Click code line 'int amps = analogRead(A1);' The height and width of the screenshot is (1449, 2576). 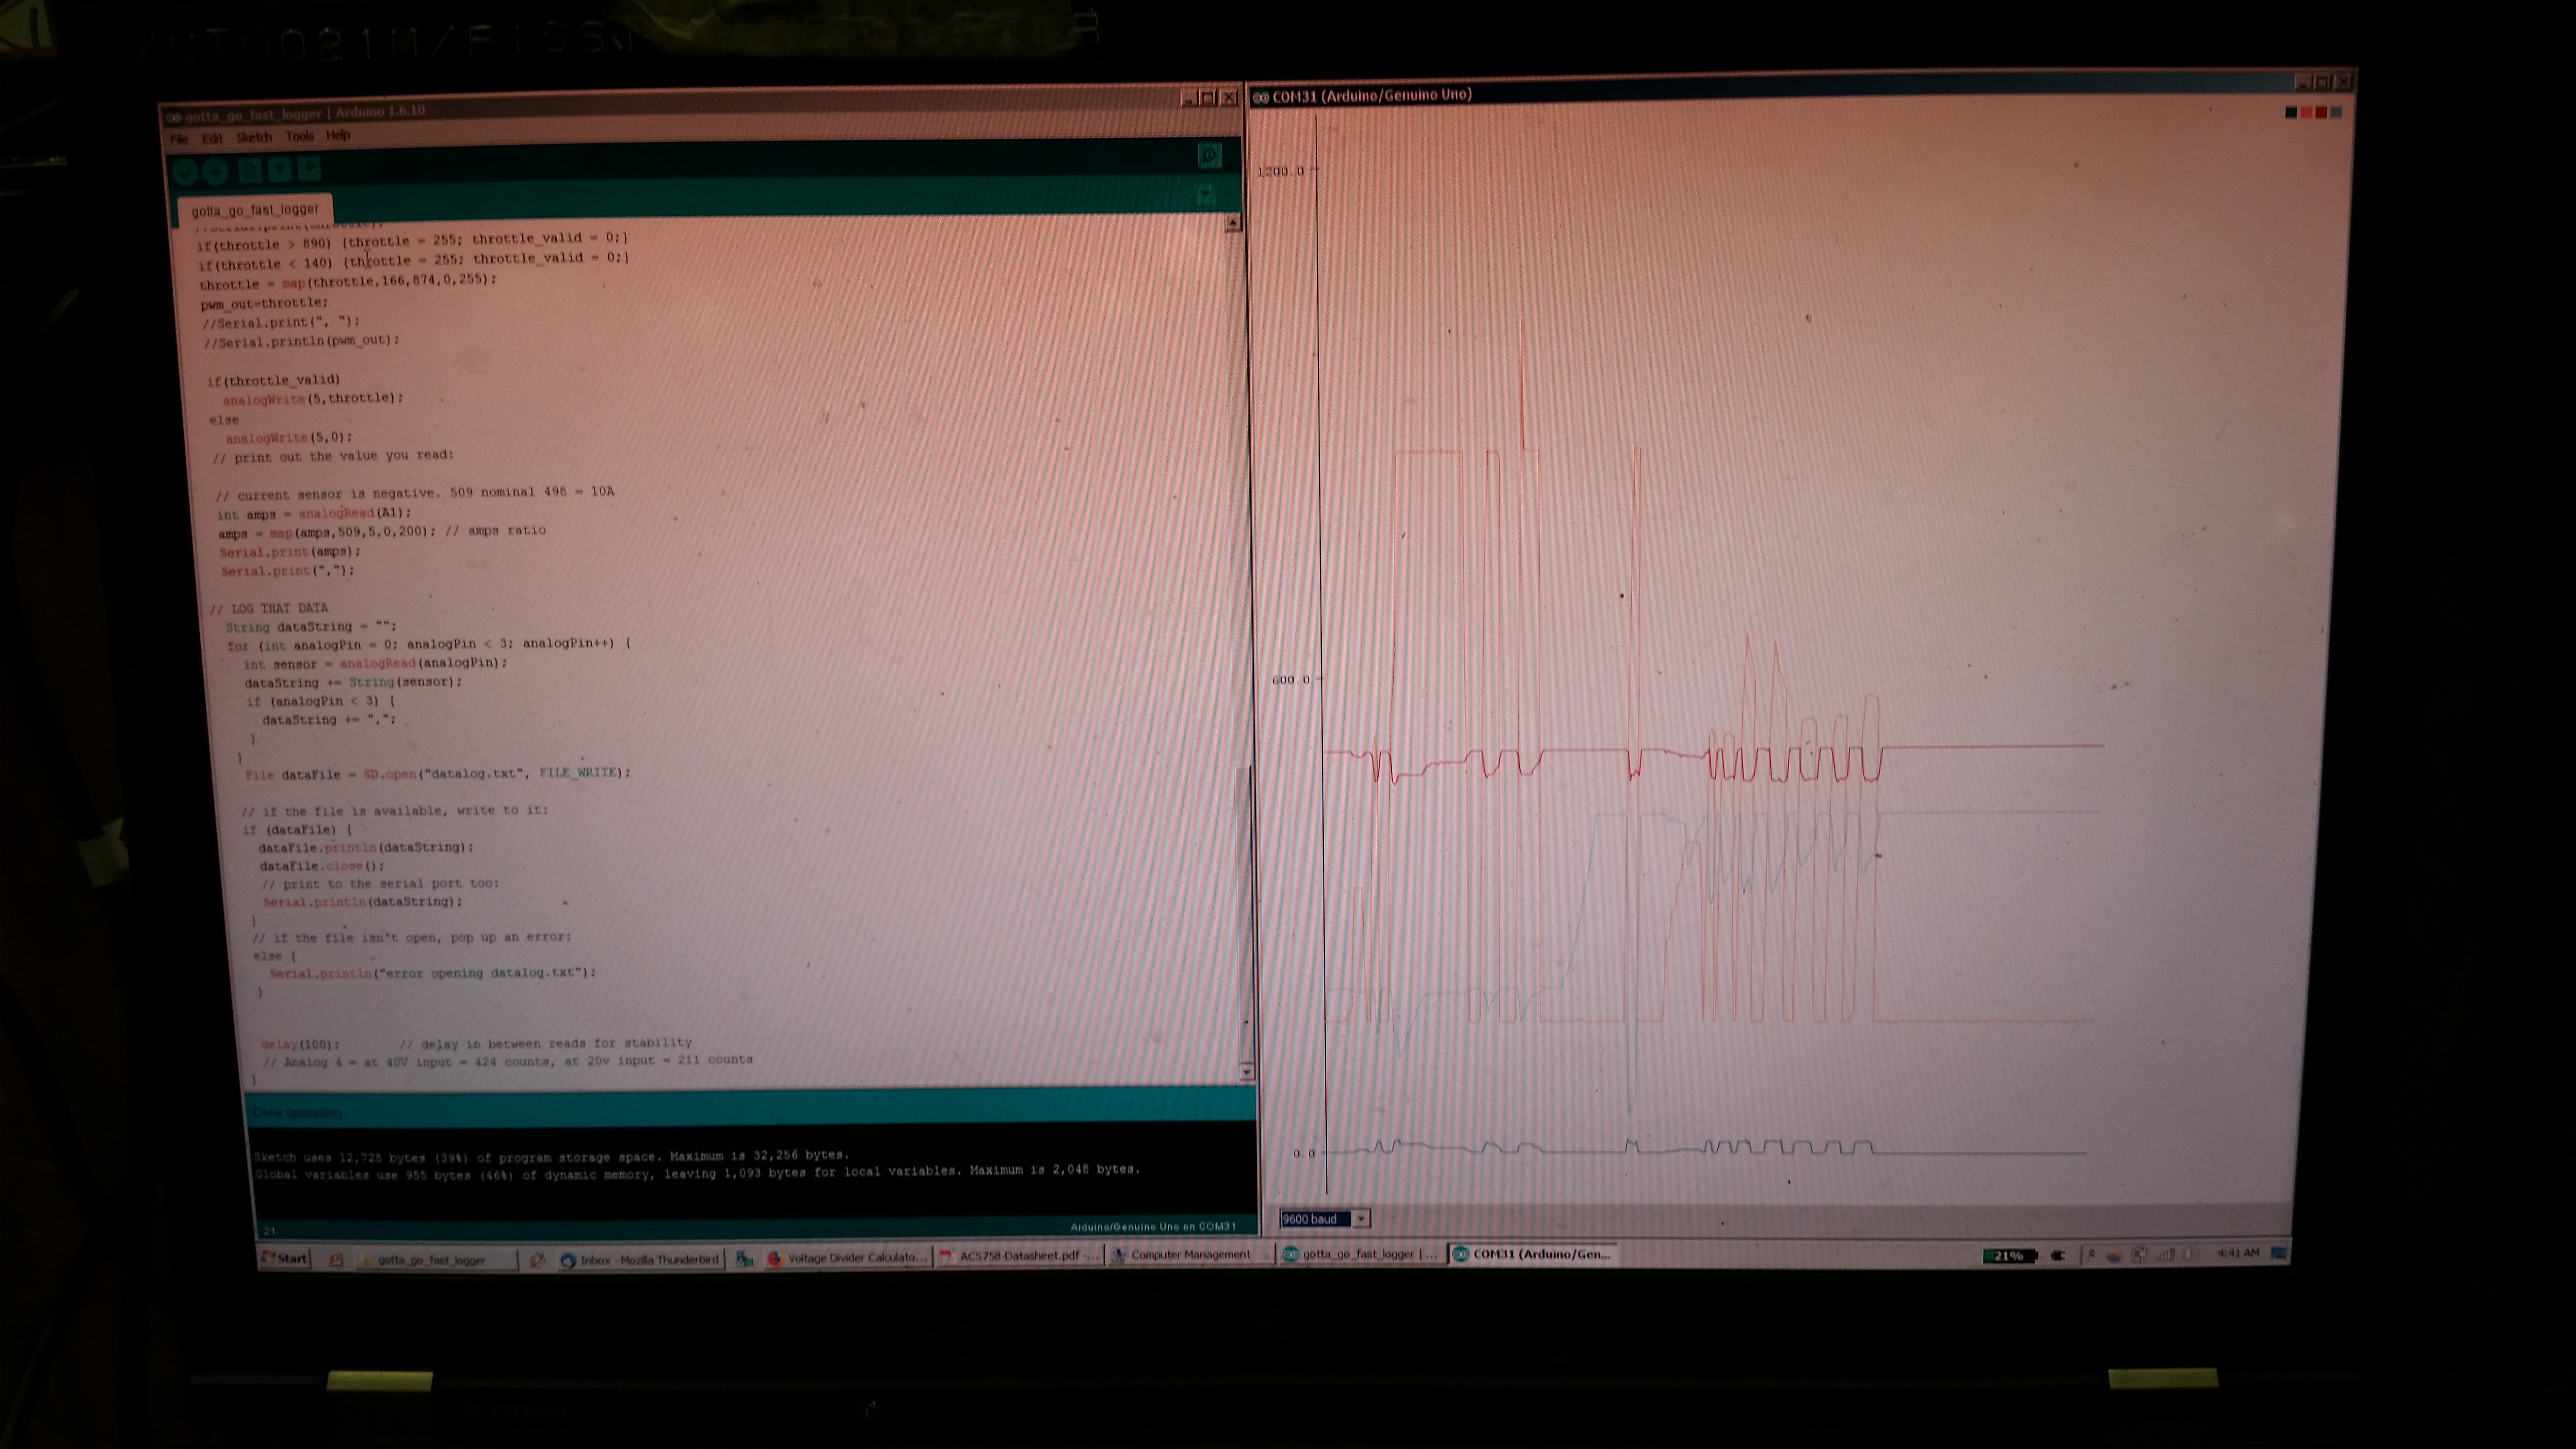[314, 514]
